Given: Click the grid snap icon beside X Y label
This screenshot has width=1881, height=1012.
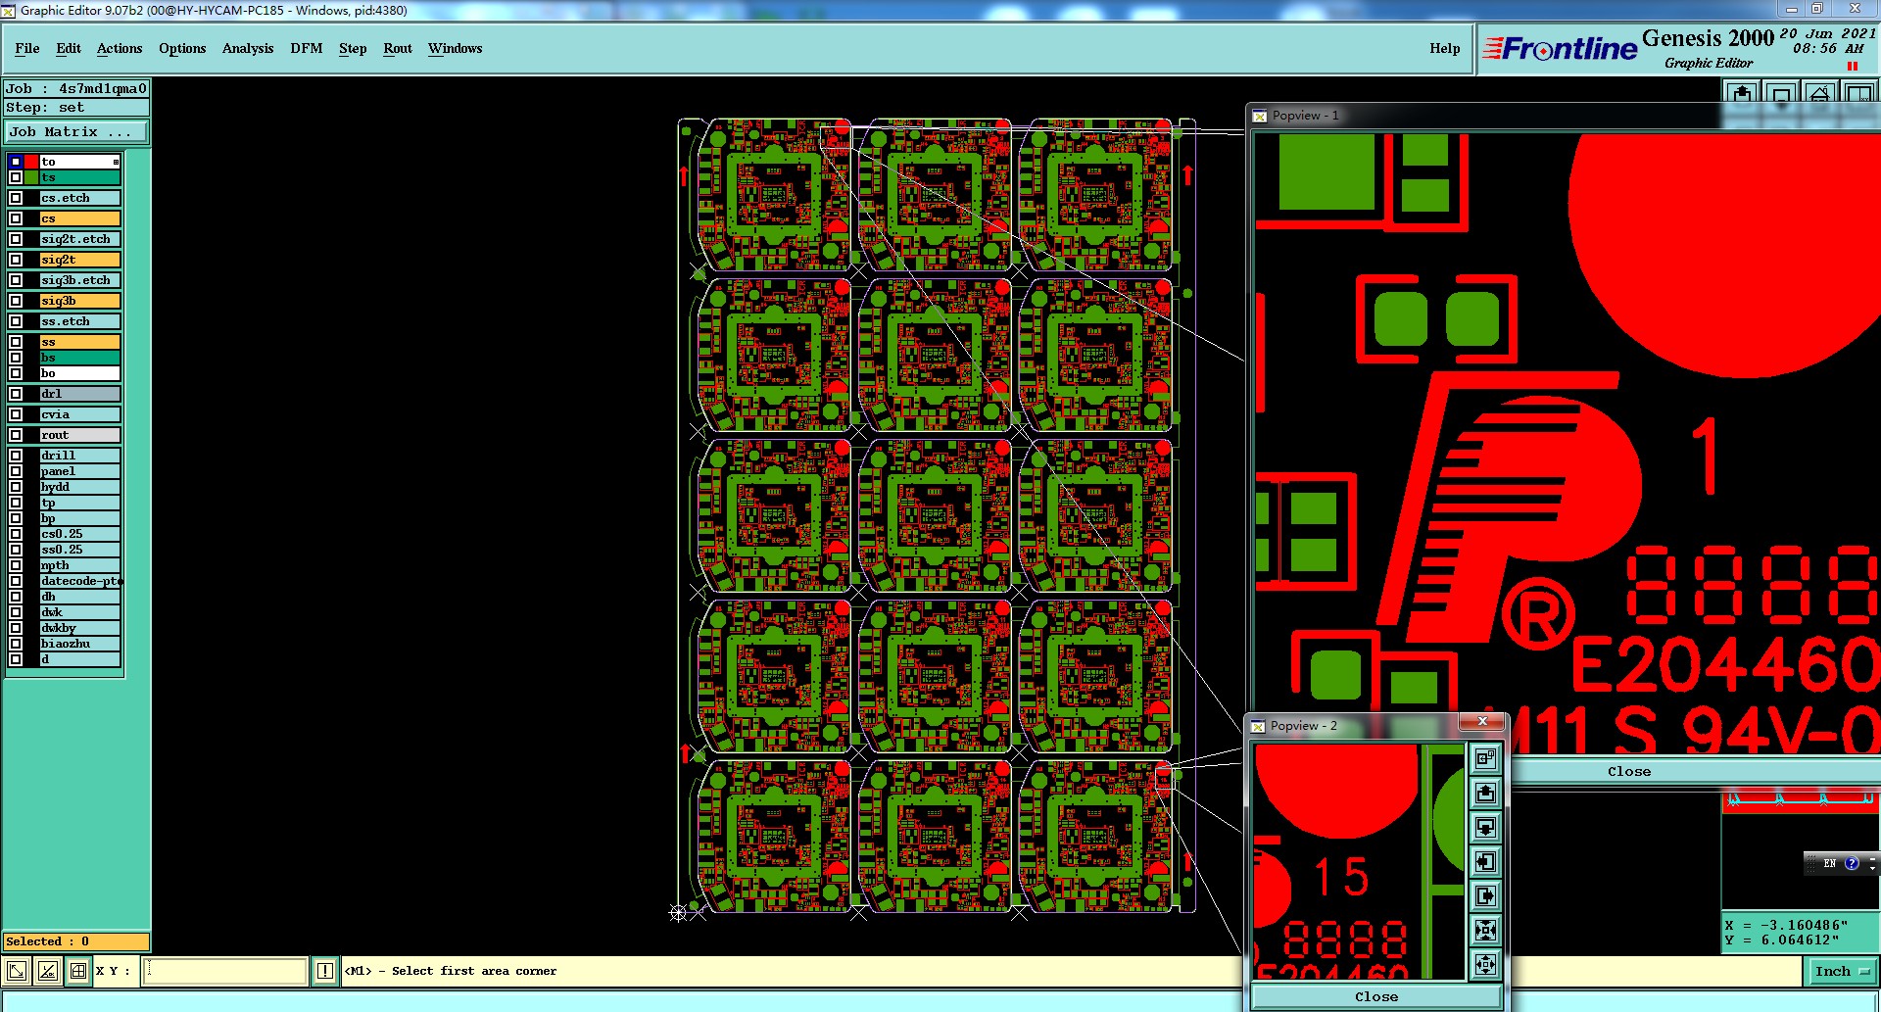Looking at the screenshot, I should 78,971.
